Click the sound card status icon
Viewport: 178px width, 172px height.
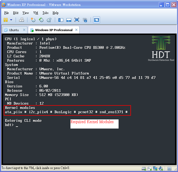(161, 169)
